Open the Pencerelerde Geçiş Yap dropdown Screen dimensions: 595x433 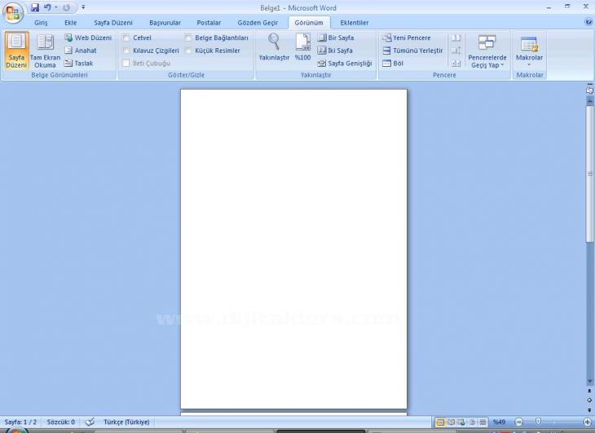pos(487,51)
